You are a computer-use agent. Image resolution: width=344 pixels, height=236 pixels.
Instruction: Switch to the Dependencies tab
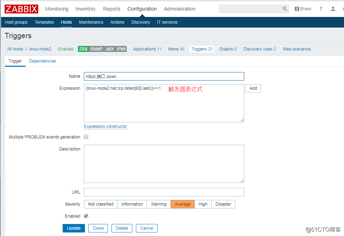pyautogui.click(x=42, y=61)
